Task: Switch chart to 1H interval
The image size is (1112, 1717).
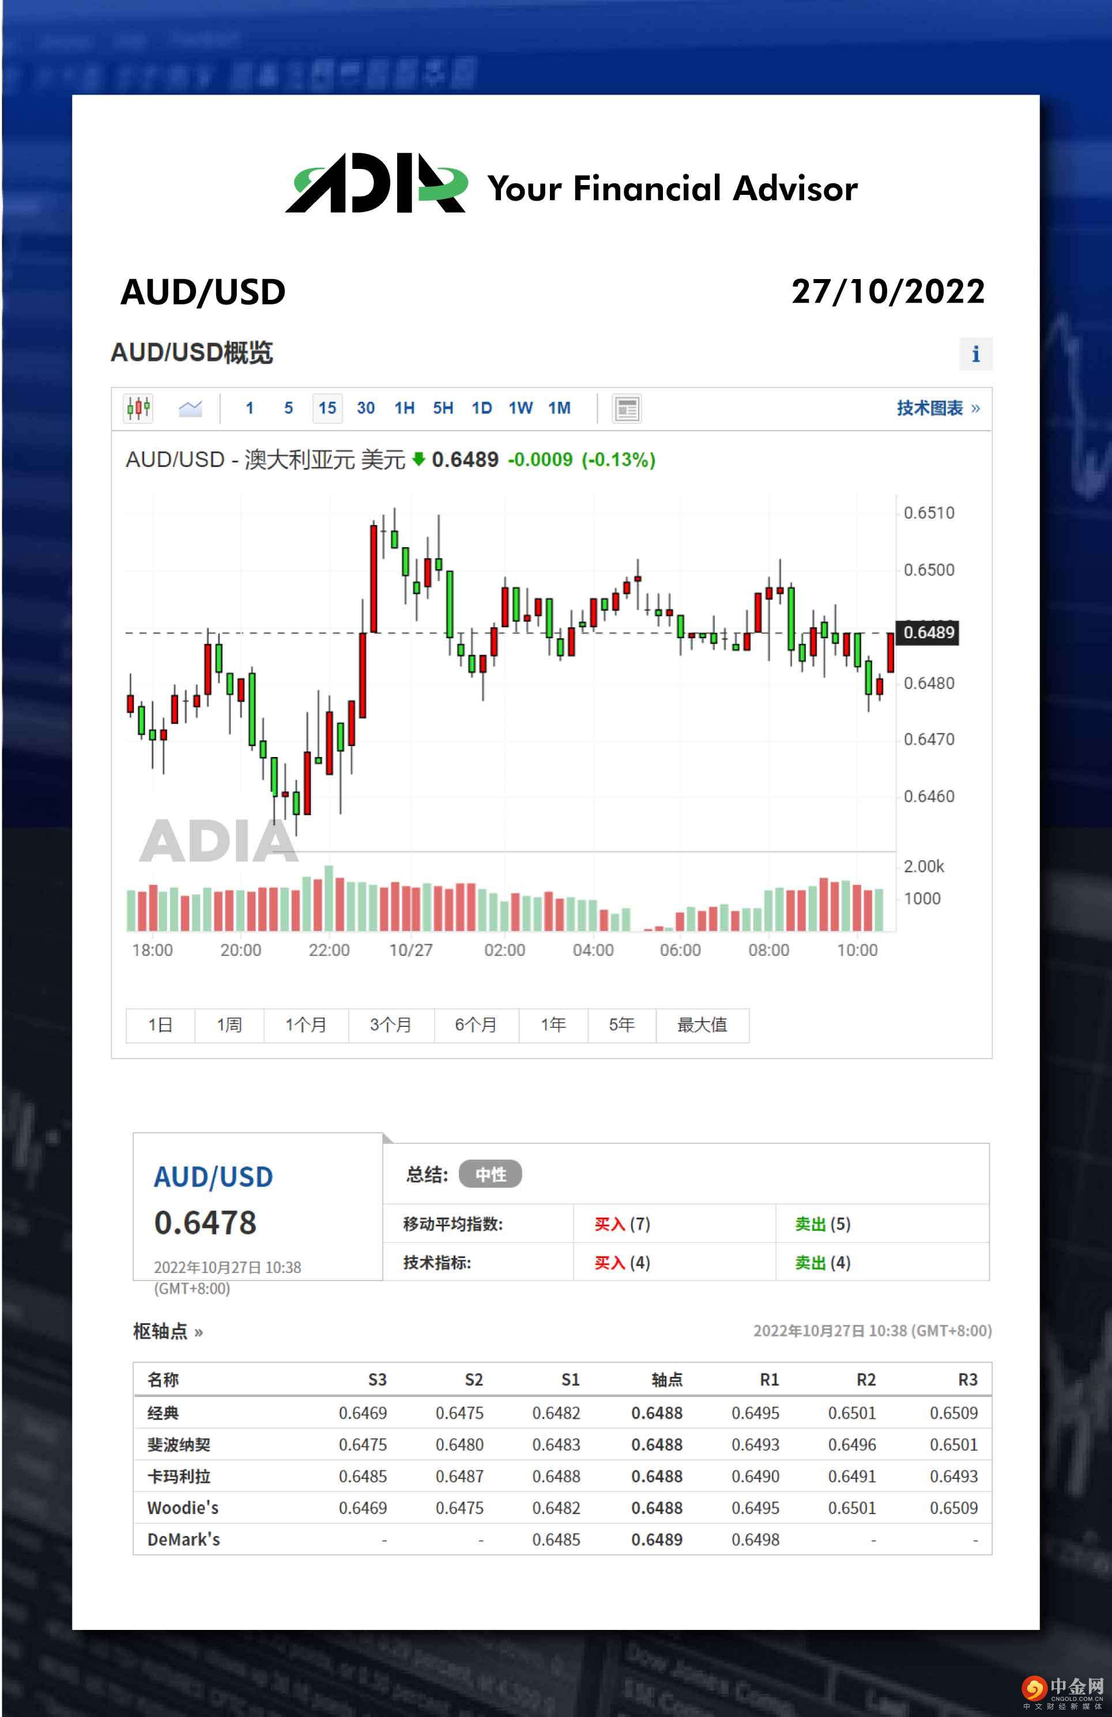Action: click(404, 408)
